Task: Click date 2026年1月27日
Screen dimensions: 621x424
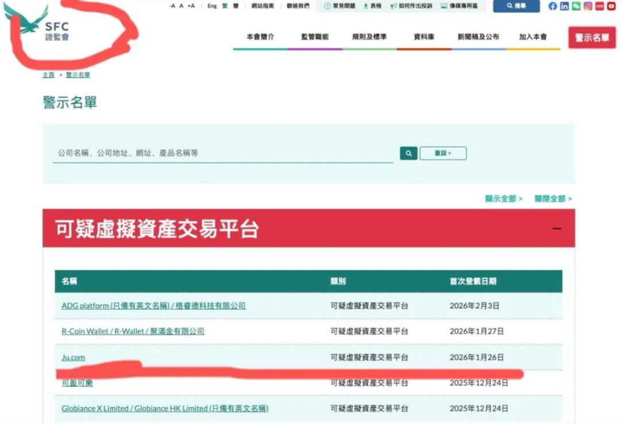Action: click(x=477, y=332)
